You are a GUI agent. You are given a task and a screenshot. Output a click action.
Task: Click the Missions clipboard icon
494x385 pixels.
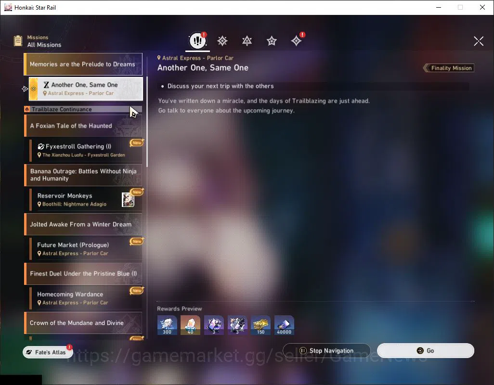click(x=18, y=41)
